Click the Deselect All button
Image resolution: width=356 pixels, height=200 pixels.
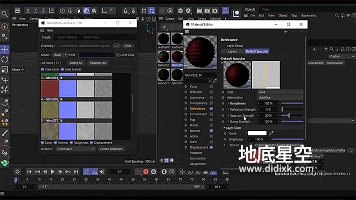tap(98, 63)
